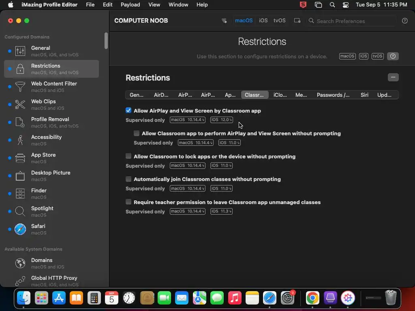Open System Settings in the Dock
Screen dimensions: 415x311
tap(287, 298)
